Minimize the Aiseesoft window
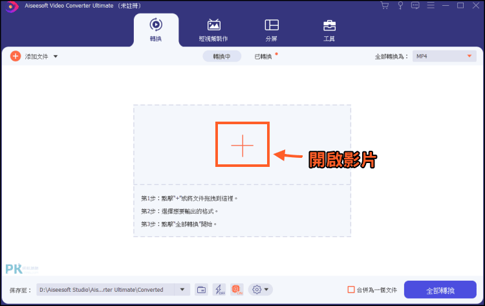485x306 pixels. tap(446, 6)
